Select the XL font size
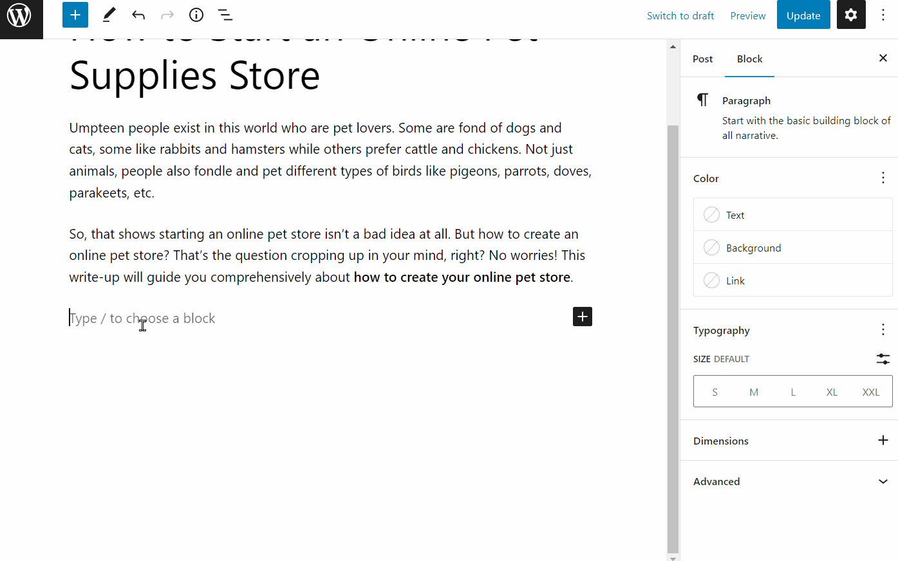Image resolution: width=898 pixels, height=561 pixels. click(832, 392)
